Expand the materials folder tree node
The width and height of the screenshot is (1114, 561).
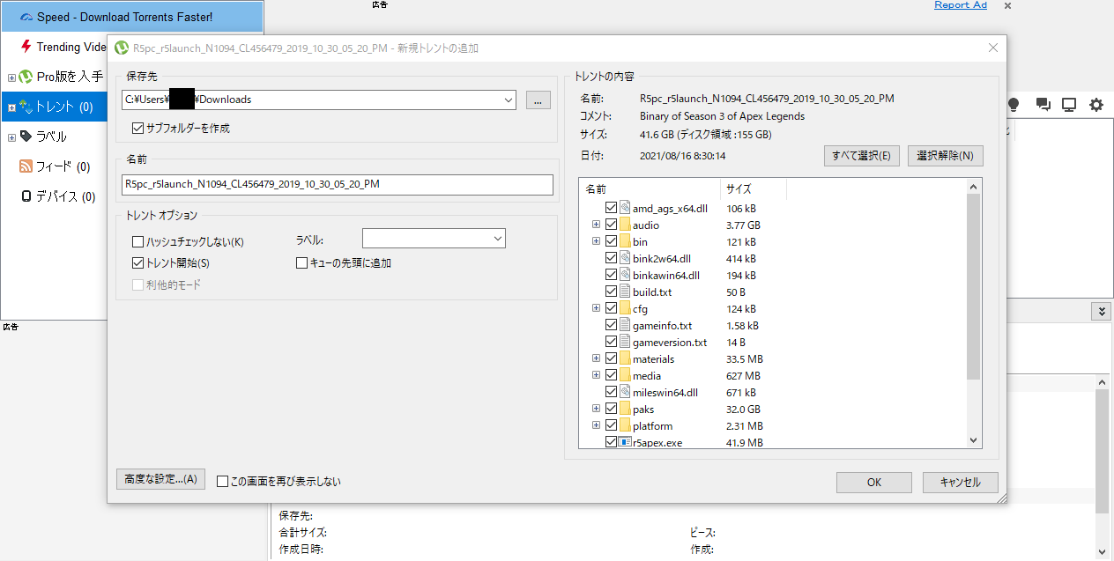click(597, 358)
